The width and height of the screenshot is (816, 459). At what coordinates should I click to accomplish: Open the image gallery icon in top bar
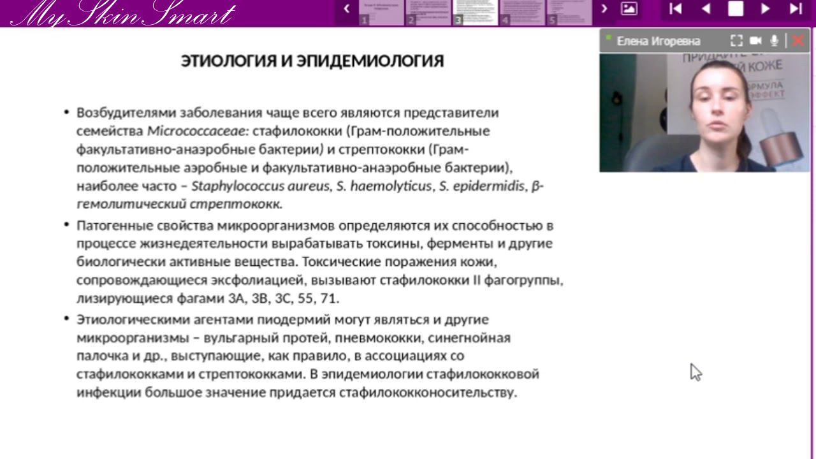point(629,9)
